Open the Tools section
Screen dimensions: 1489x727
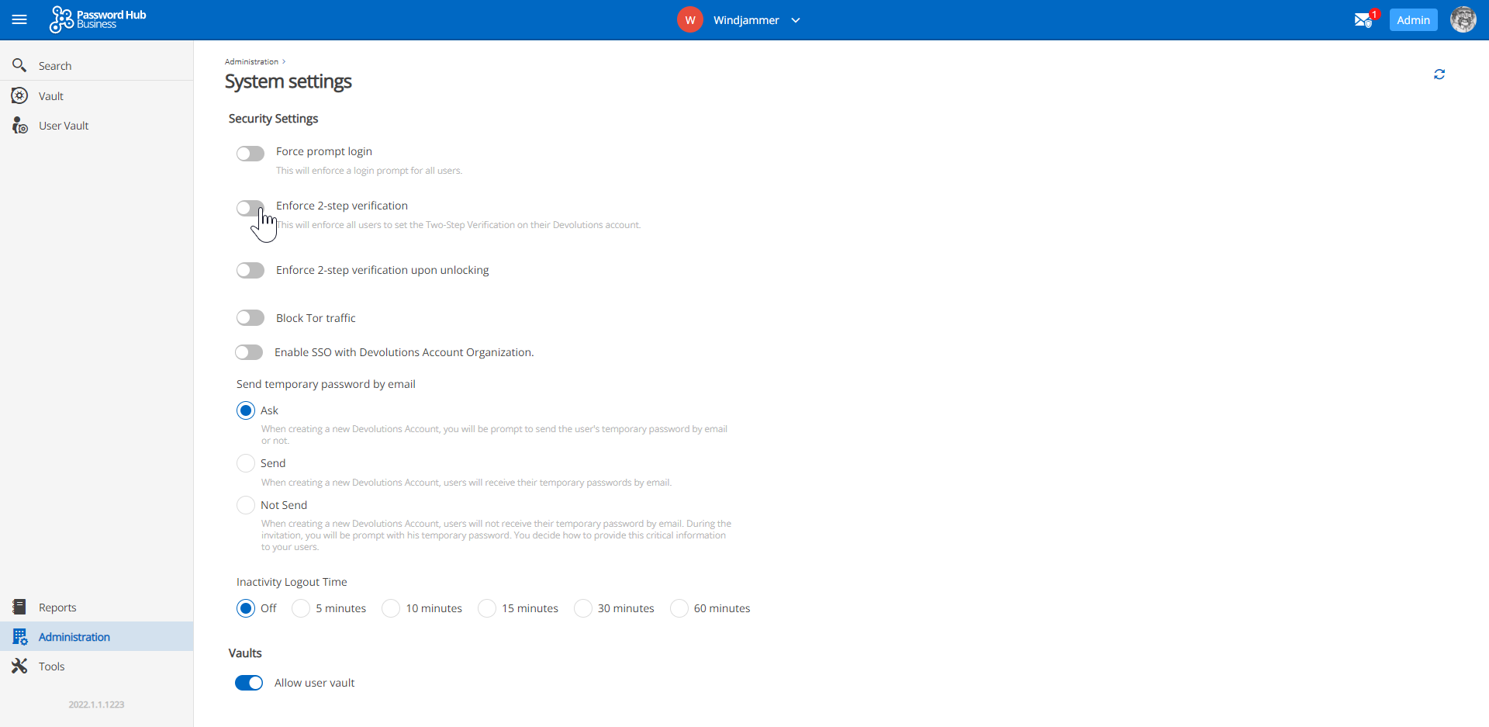[51, 666]
